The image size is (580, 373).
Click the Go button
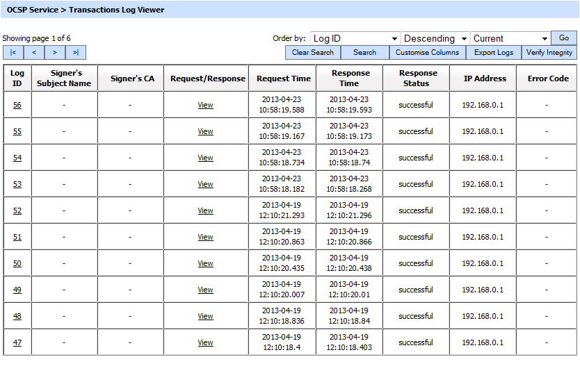click(x=564, y=38)
